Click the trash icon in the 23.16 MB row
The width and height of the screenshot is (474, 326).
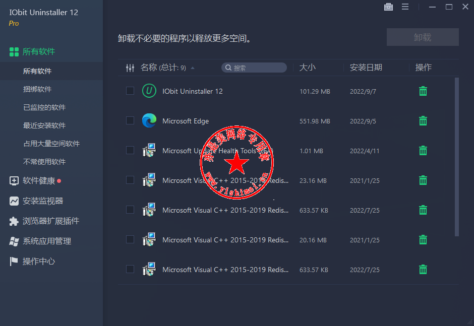[423, 180]
